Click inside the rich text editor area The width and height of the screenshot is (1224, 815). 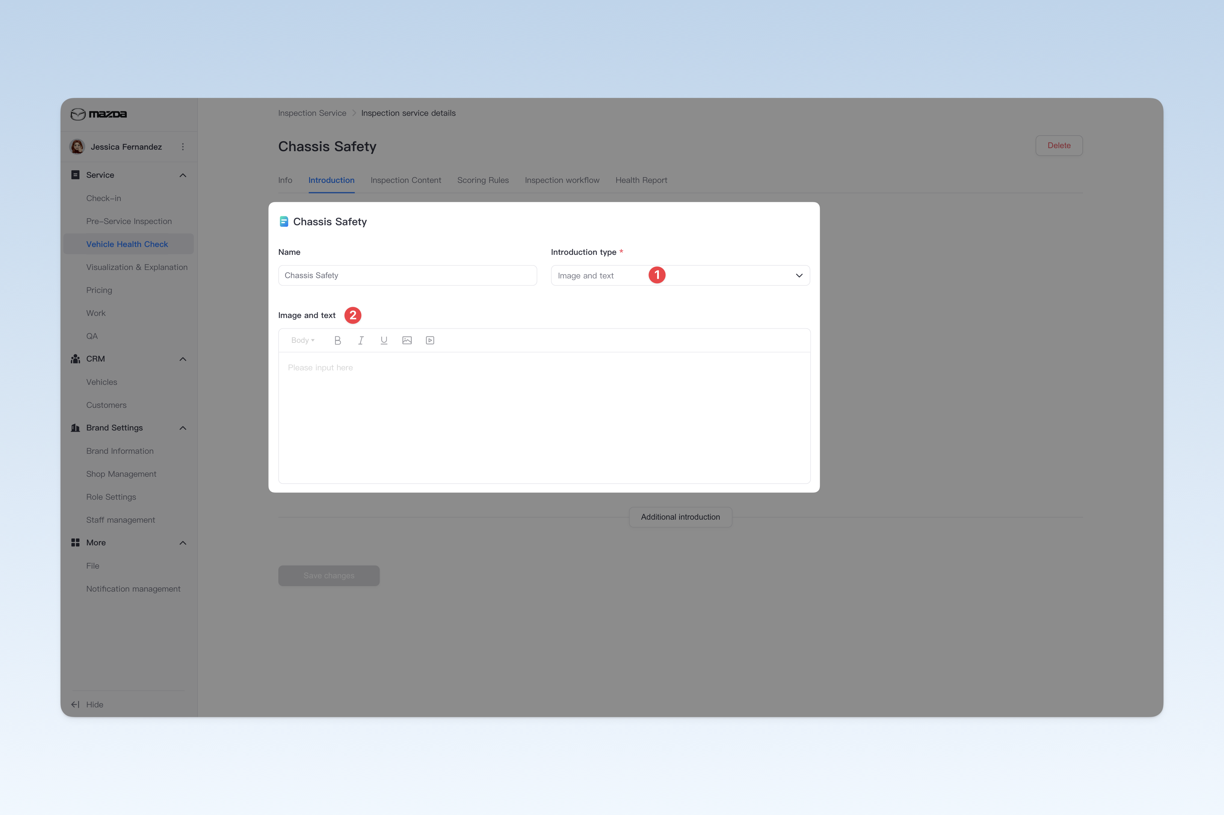(x=544, y=418)
